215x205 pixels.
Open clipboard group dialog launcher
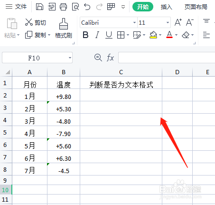coord(73,43)
